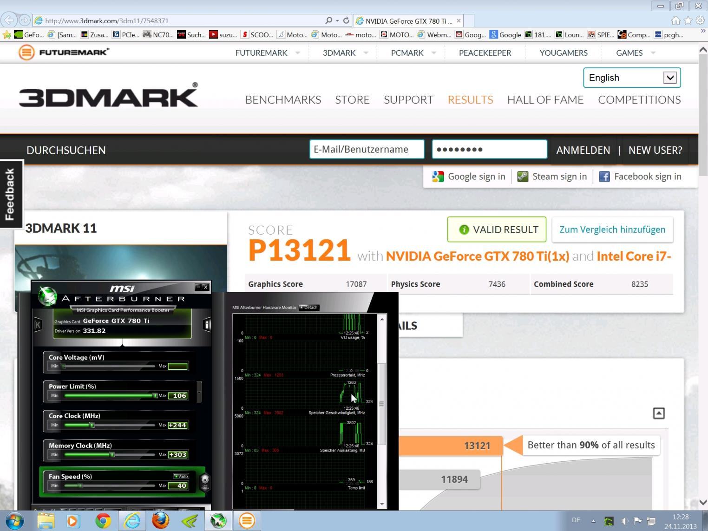Collapse the results chart with up-arrow icon

(659, 413)
